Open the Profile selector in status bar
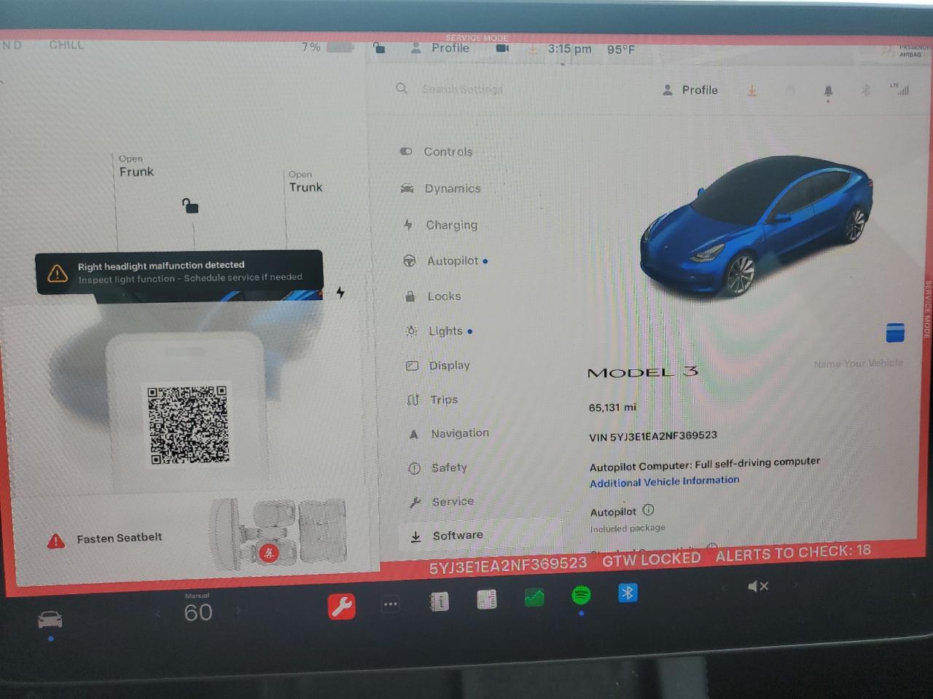The width and height of the screenshot is (933, 699). click(440, 48)
